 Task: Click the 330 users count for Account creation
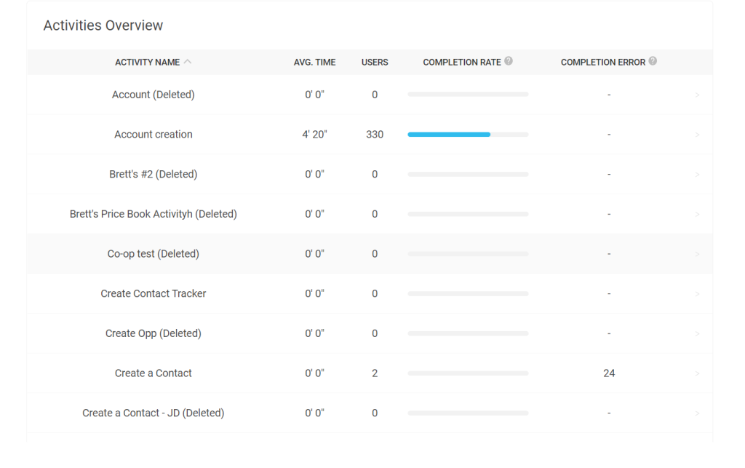(375, 135)
